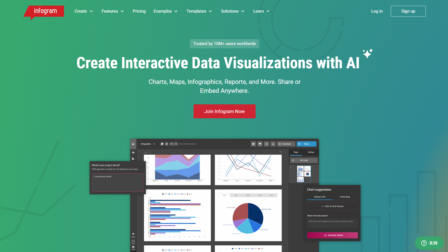
Task: Expand the Templates menu
Action: tap(199, 11)
